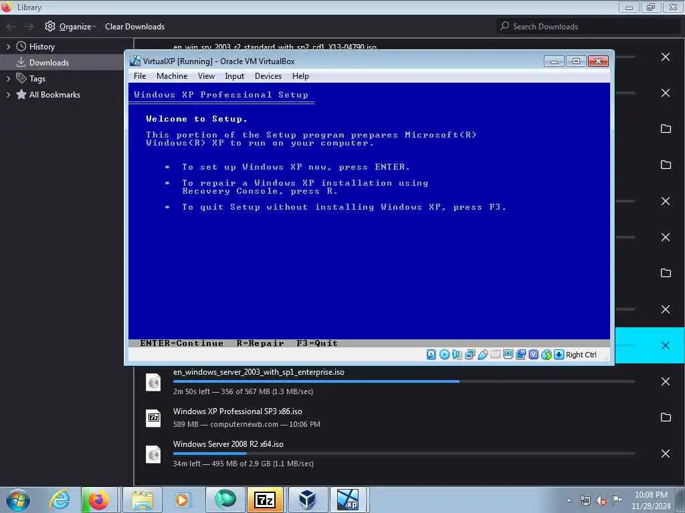Click the optical disc icon in VirtualBox status bar
This screenshot has width=685, height=513.
coord(444,355)
